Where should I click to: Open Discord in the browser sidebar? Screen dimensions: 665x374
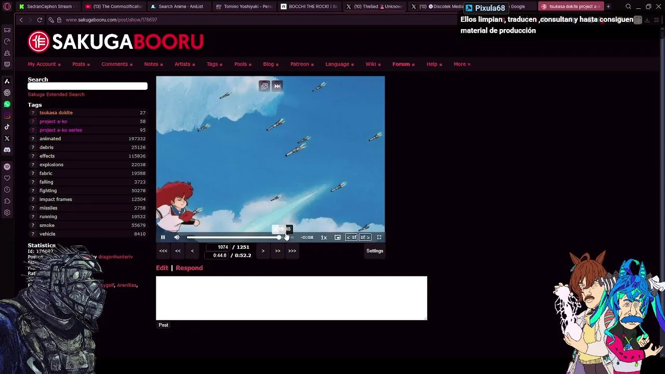(7, 150)
